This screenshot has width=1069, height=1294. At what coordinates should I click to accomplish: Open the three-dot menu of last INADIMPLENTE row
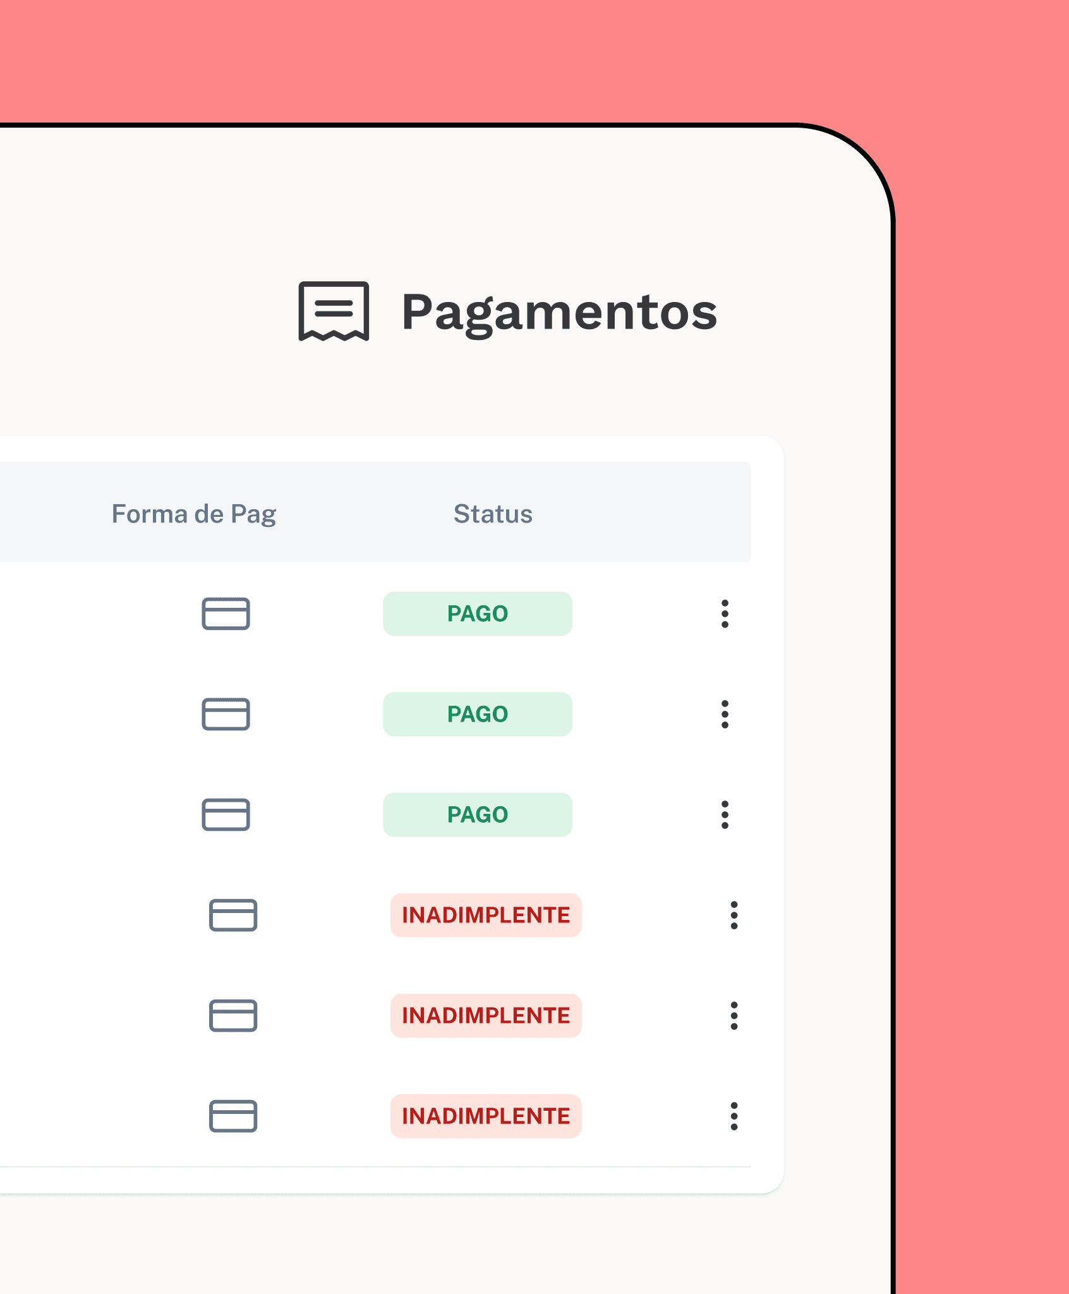click(733, 1115)
